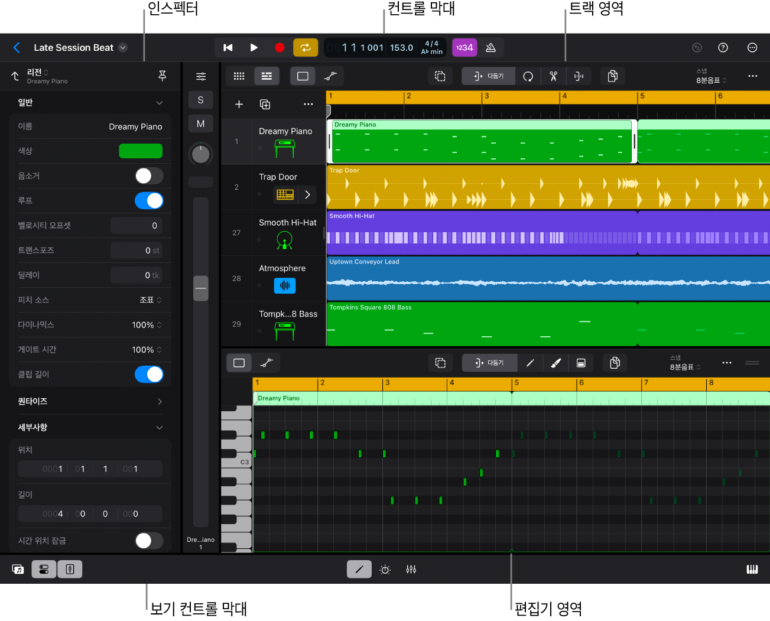Enable the 음소거 mute toggle for Dreamy Piano
Image resolution: width=770 pixels, height=621 pixels.
tap(148, 175)
